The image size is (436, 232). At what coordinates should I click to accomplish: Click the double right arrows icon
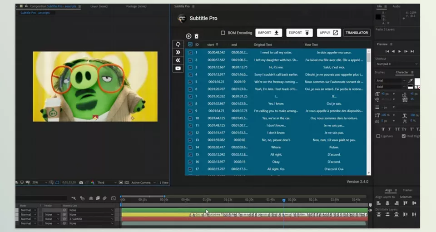click(x=178, y=52)
